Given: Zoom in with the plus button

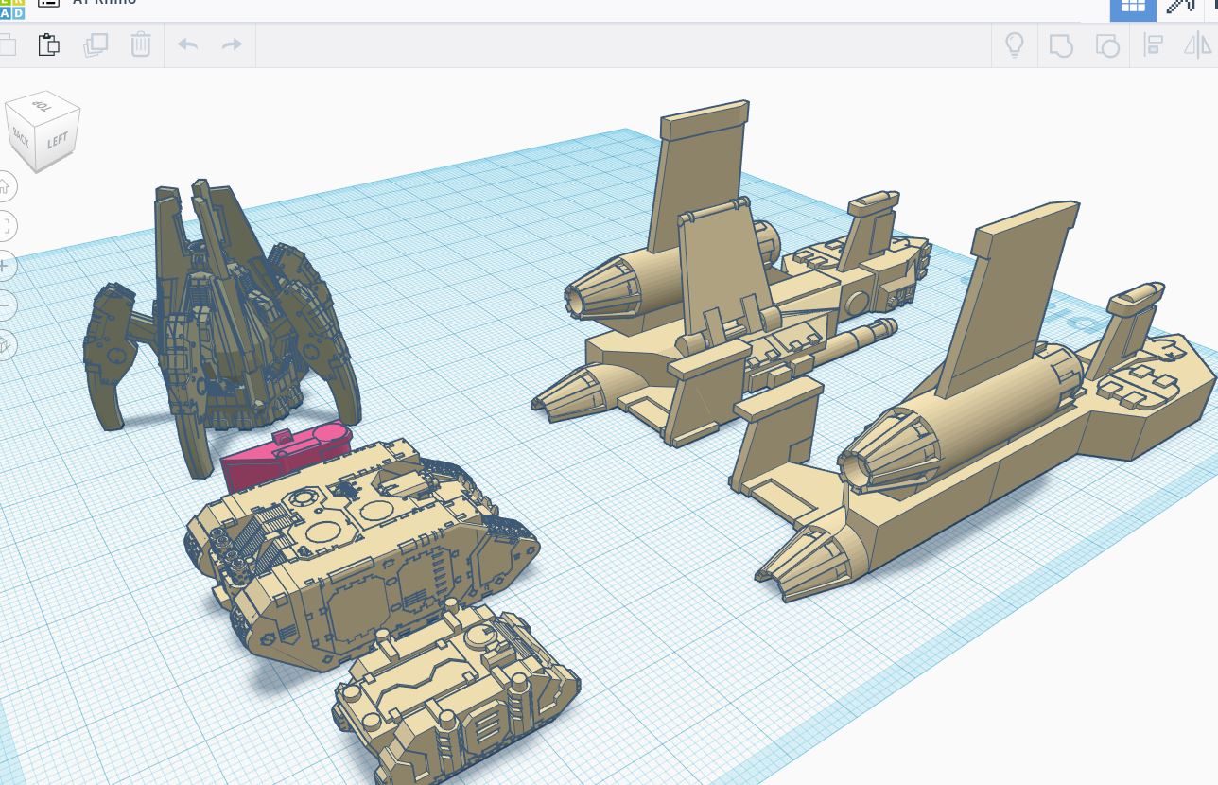Looking at the screenshot, I should [x=4, y=266].
